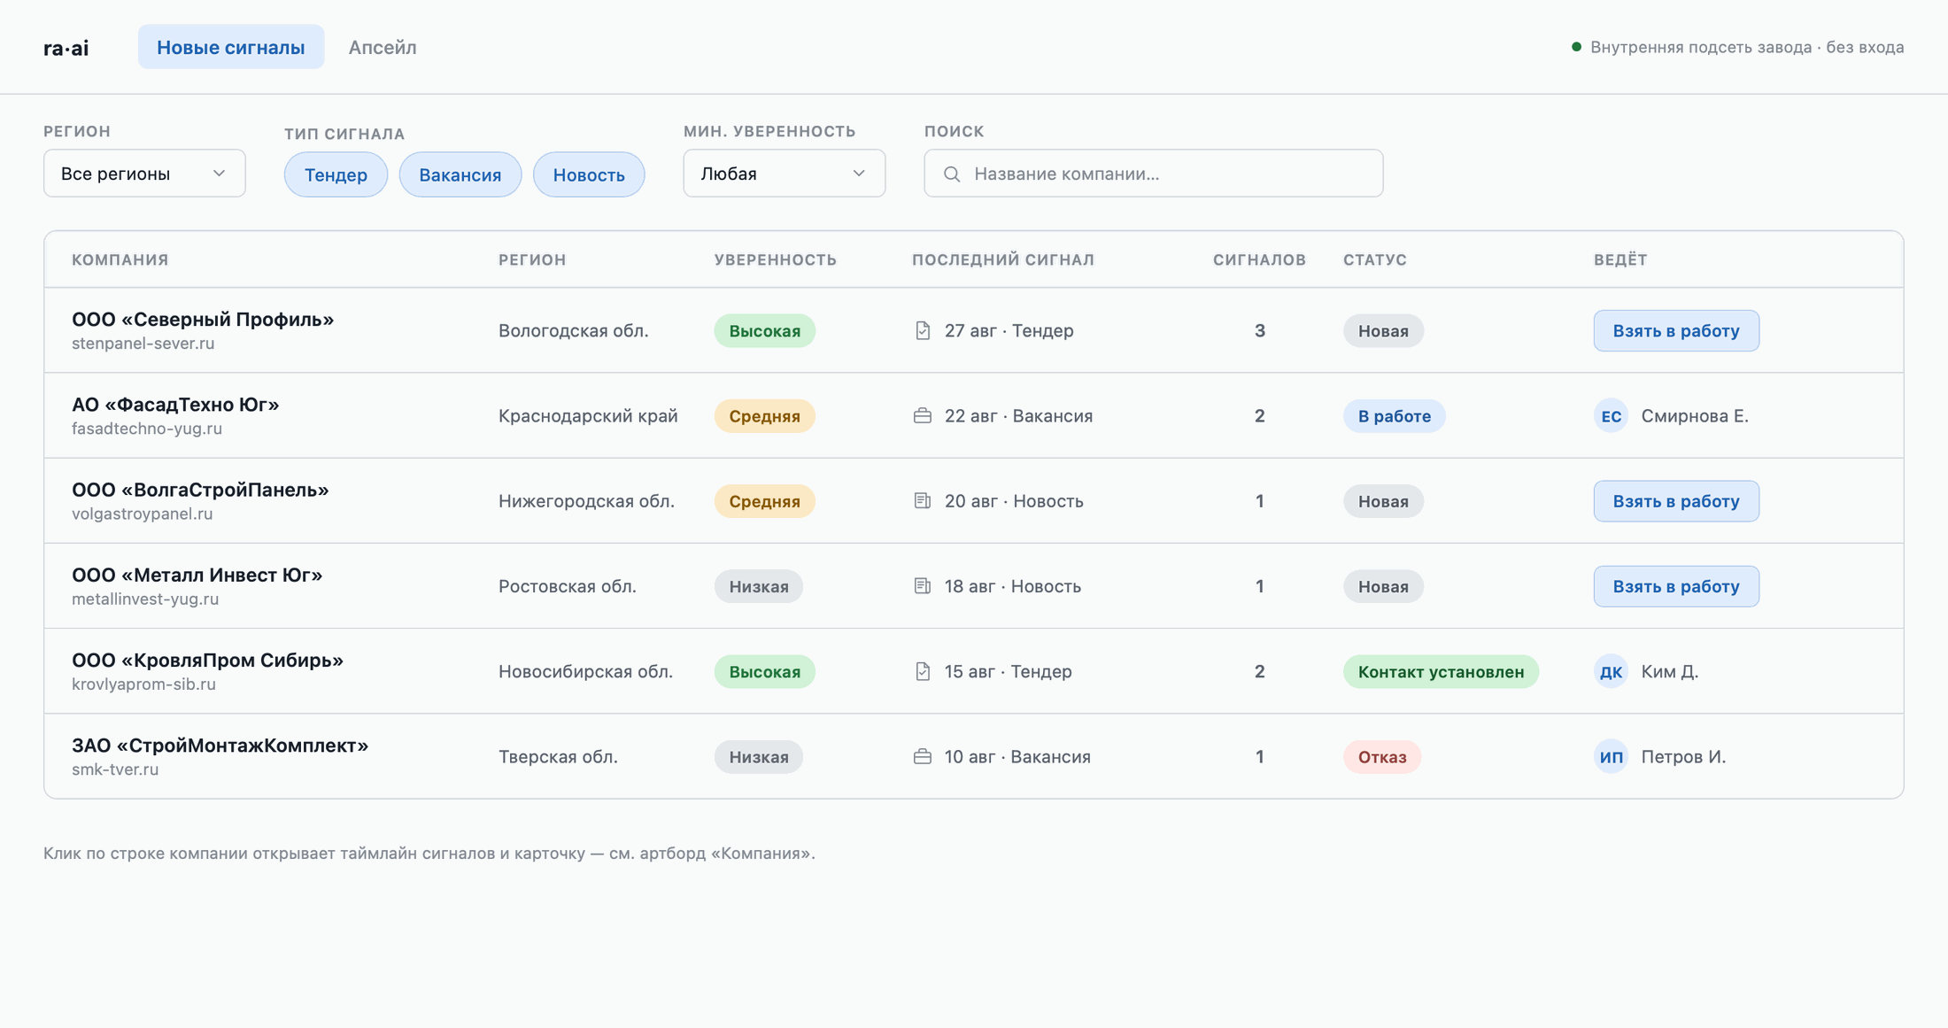Open the Все регионы region dropdown
Viewport: 1948px width, 1028px height.
pos(144,174)
